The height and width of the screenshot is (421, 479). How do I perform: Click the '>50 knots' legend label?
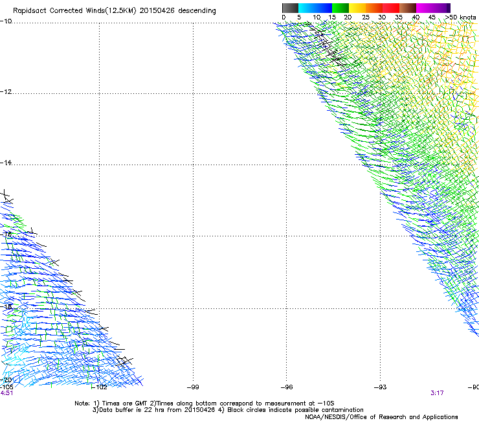click(461, 17)
